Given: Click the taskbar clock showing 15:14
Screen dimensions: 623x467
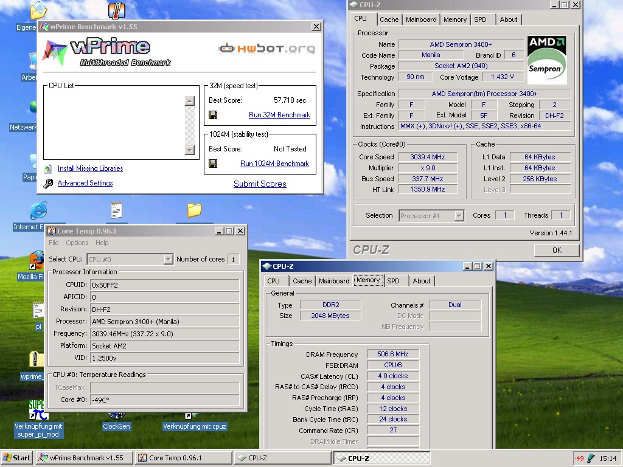Looking at the screenshot, I should coord(608,458).
